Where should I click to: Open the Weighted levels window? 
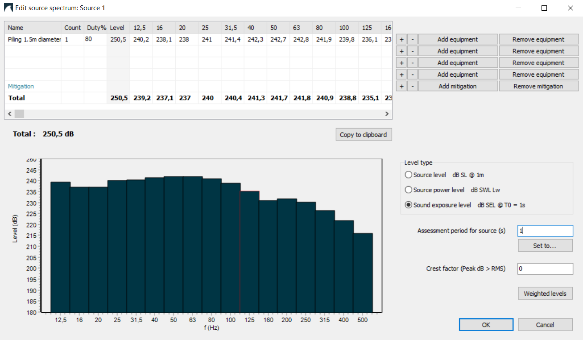pyautogui.click(x=545, y=294)
